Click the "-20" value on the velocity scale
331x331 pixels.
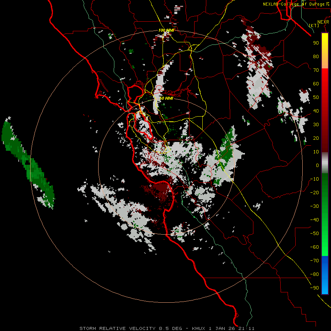tap(314, 193)
